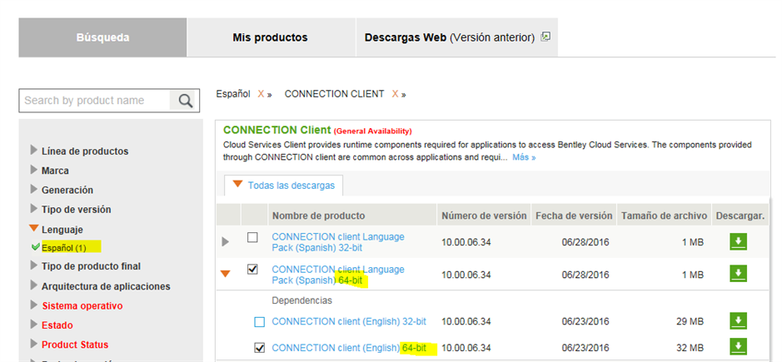Check the Spanish Language Pack 32-bit box
This screenshot has width=782, height=362.
click(253, 237)
